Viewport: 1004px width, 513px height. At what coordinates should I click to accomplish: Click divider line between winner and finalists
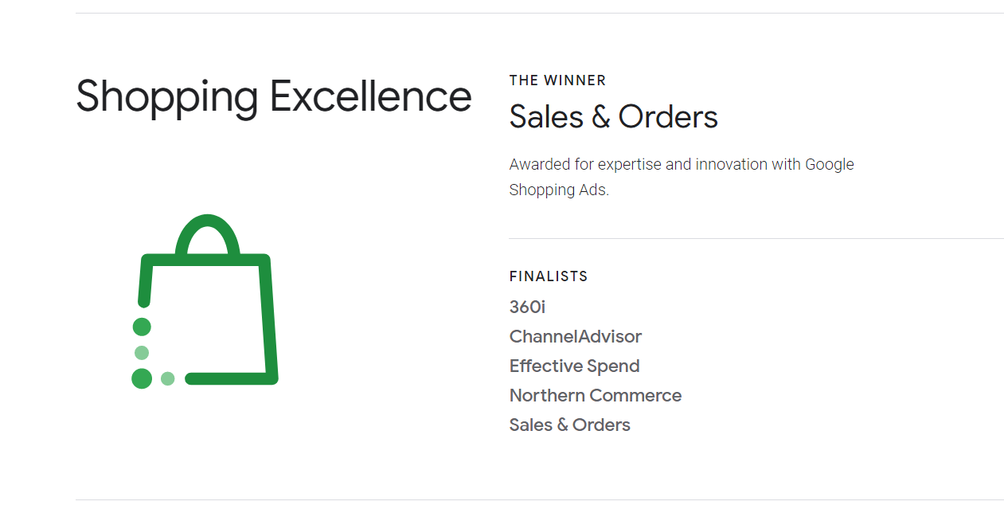[x=756, y=238]
